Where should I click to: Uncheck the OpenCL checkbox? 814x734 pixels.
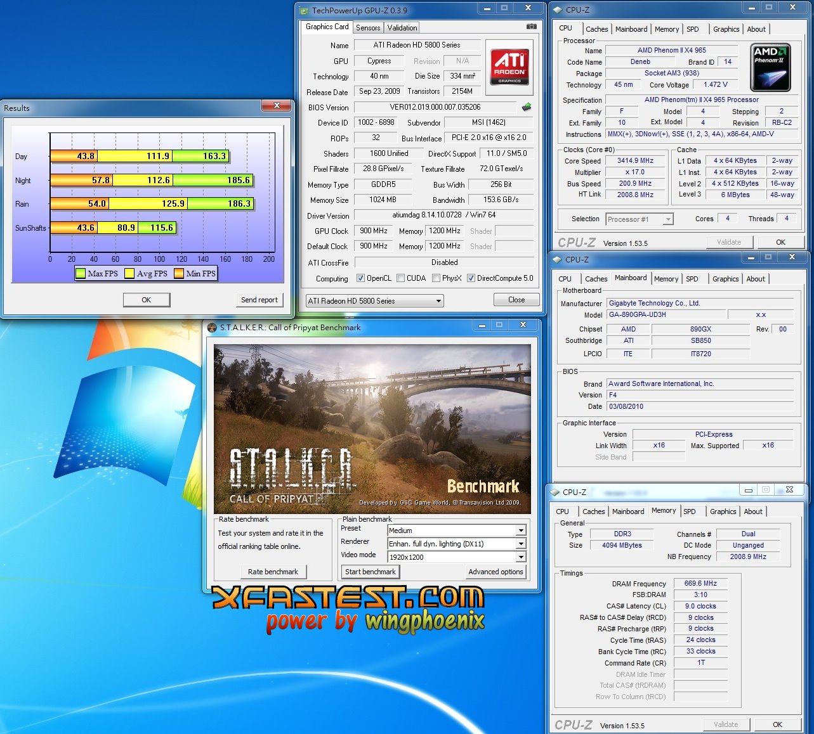click(360, 278)
